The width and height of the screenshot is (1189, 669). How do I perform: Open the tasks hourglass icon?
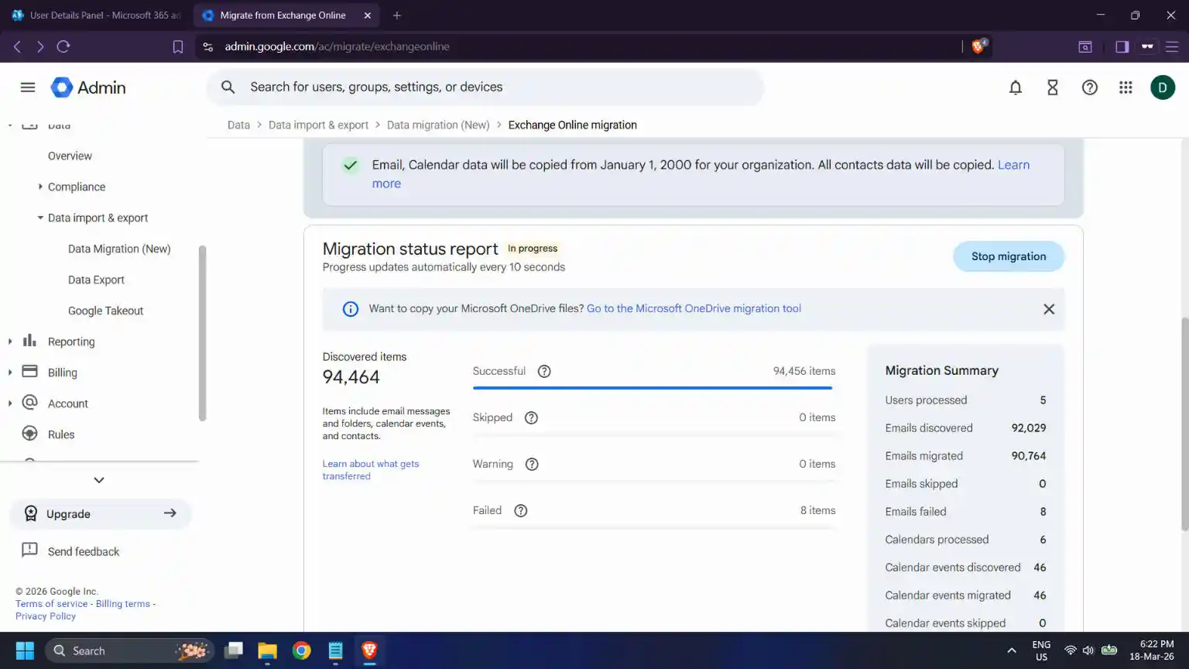pyautogui.click(x=1053, y=87)
